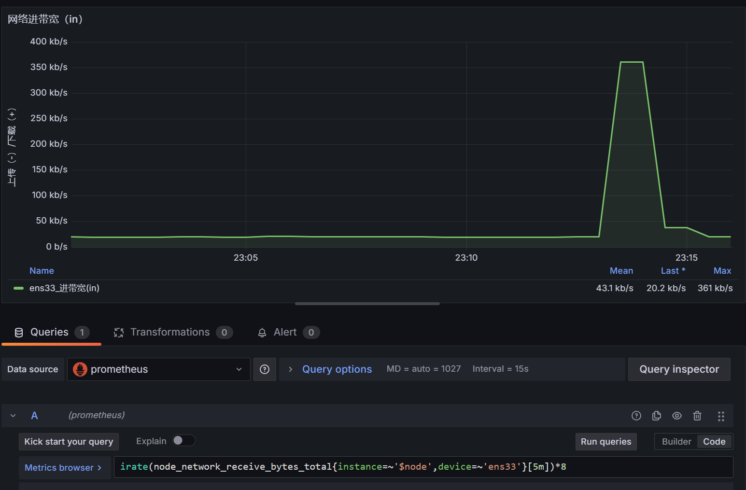Collapse query A with the chevron
The image size is (746, 490).
tap(13, 416)
